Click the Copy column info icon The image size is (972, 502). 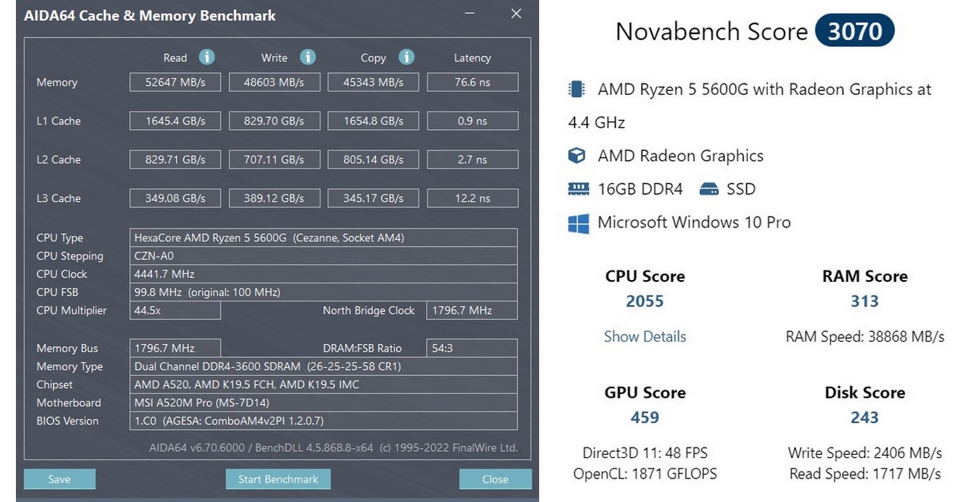tap(406, 57)
